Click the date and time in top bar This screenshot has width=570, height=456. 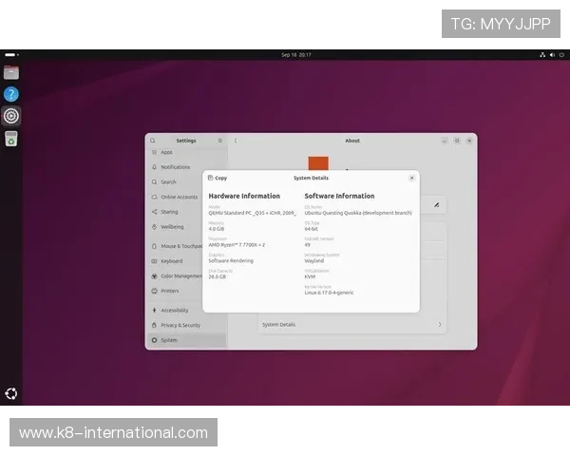[295, 54]
